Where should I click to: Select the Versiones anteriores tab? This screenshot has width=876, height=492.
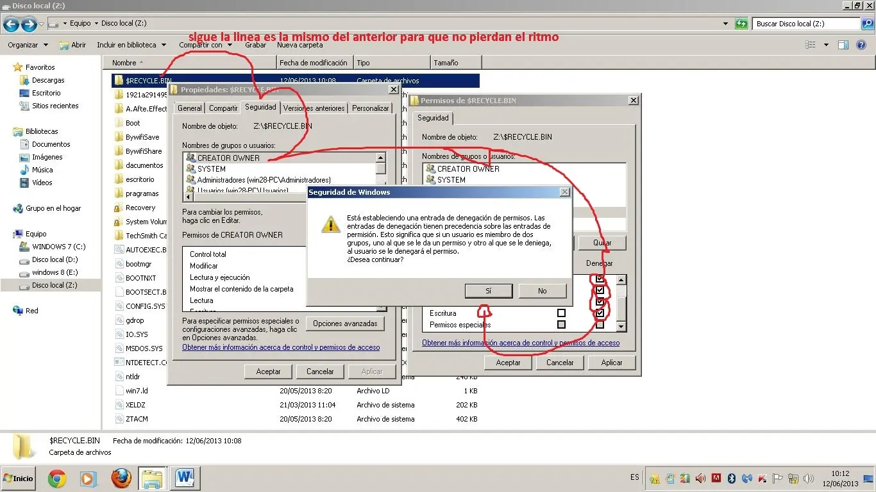314,108
